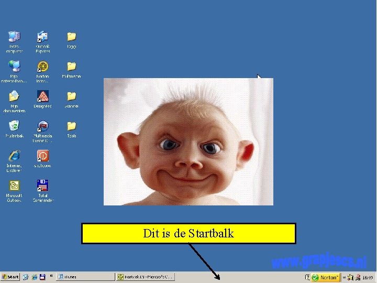Launch the Total Commander shortcut
Screen dimensions: 377x283
point(42,191)
